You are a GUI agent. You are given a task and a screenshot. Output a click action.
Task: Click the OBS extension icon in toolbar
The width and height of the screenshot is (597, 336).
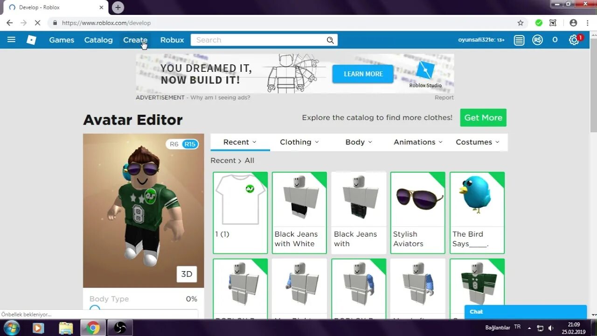553,22
